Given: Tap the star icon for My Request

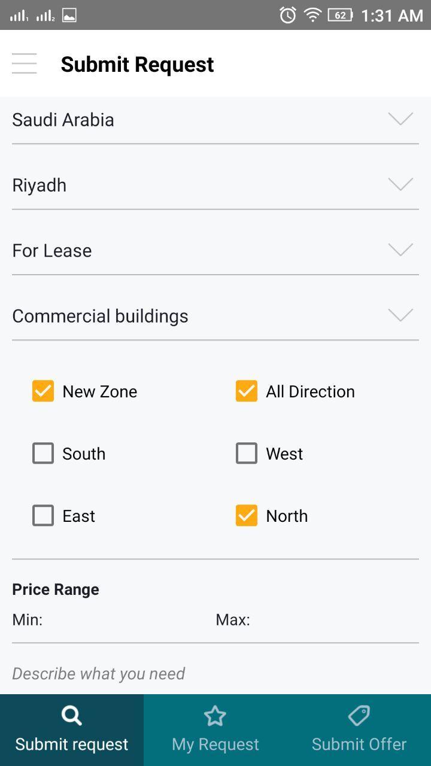Looking at the screenshot, I should pyautogui.click(x=215, y=716).
